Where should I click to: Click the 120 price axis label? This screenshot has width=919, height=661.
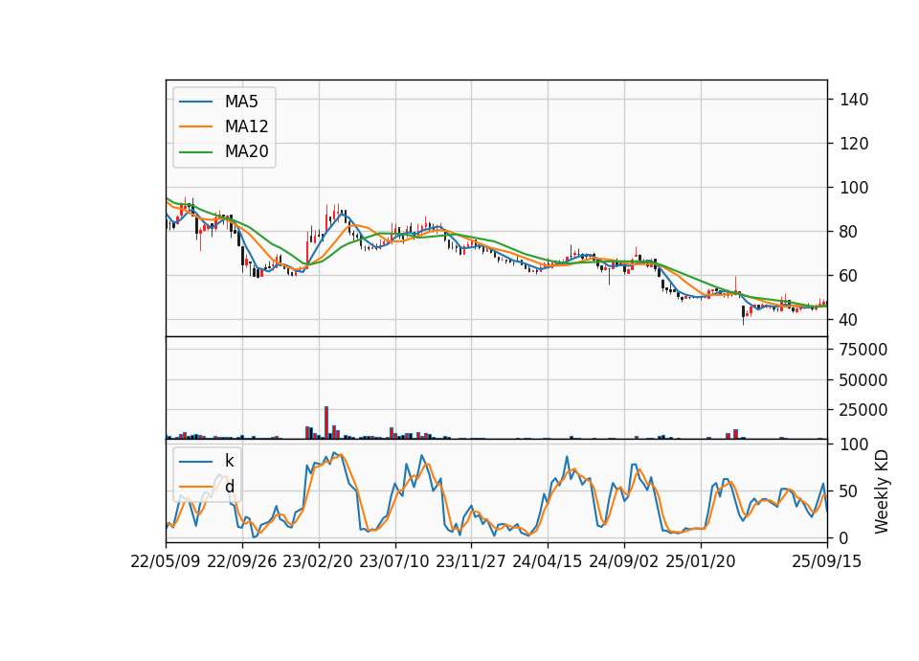854,144
